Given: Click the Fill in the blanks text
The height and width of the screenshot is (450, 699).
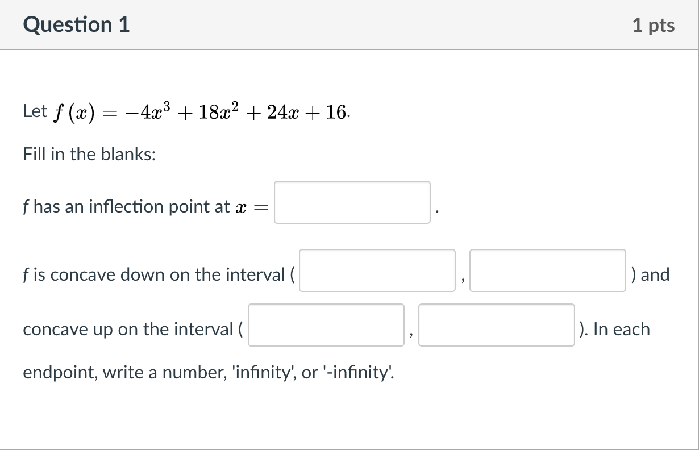Looking at the screenshot, I should coord(89,154).
